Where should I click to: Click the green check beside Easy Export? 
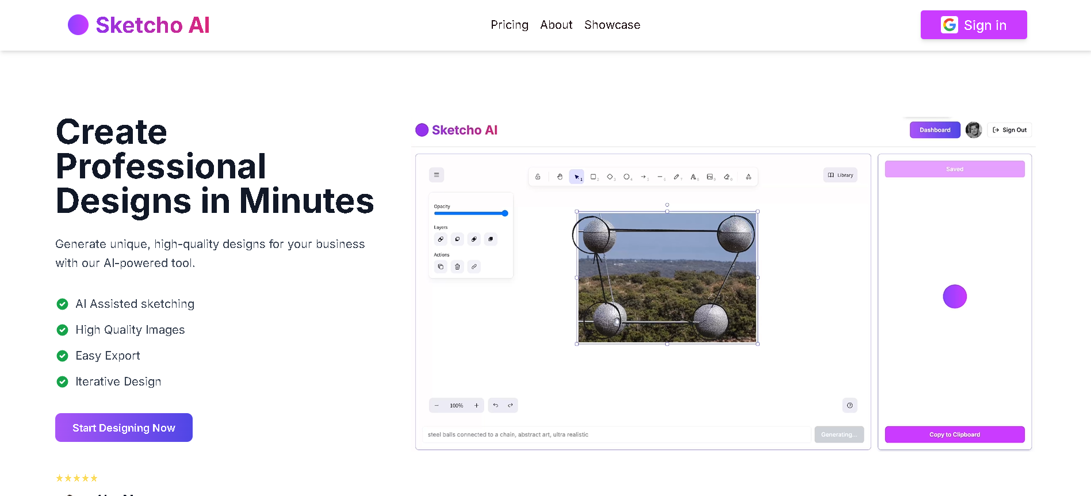(x=62, y=356)
